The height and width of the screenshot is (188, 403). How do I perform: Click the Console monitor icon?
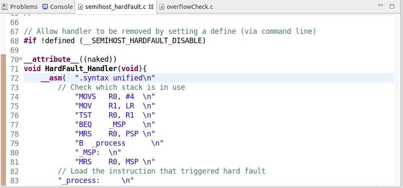[45, 7]
